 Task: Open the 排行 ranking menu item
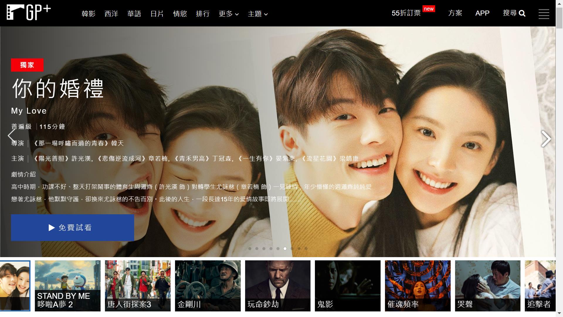[x=203, y=14]
